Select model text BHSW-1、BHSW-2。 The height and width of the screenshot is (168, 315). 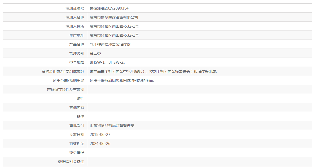(x=108, y=62)
